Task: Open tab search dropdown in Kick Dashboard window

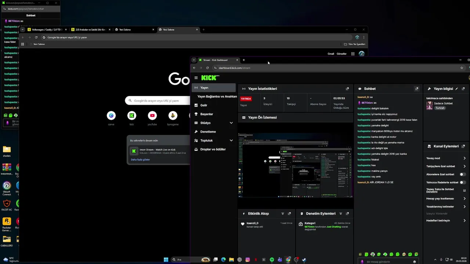Action: click(x=194, y=60)
